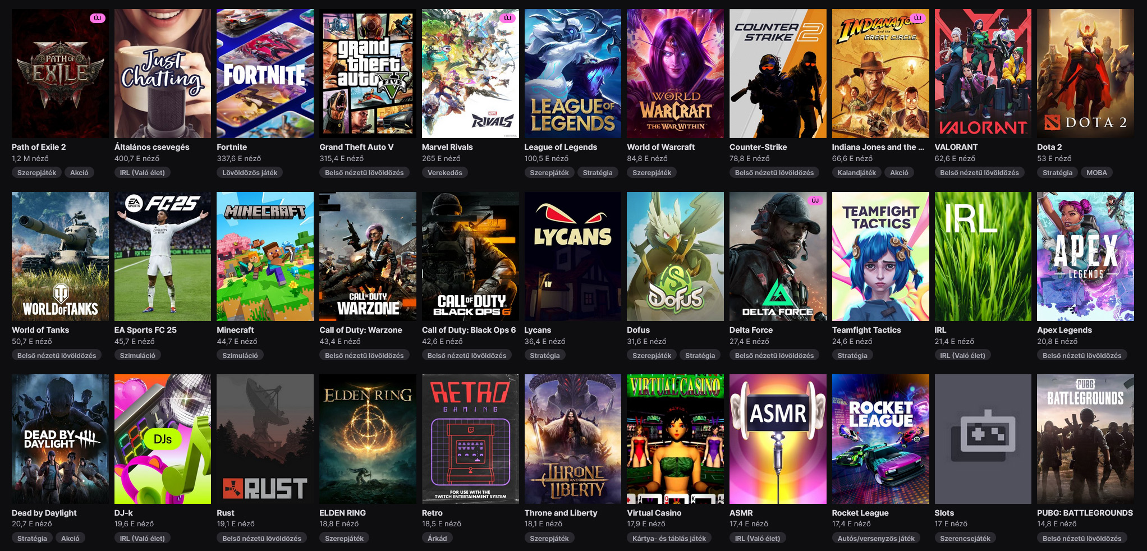Click the ÚJ badge on Indiana Jones cover
This screenshot has height=551, width=1147.
tap(918, 18)
